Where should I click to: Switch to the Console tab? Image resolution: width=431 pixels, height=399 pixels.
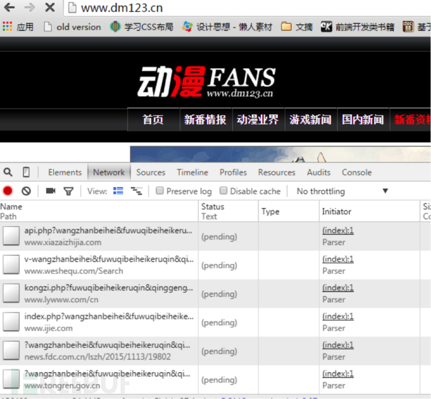tap(357, 172)
